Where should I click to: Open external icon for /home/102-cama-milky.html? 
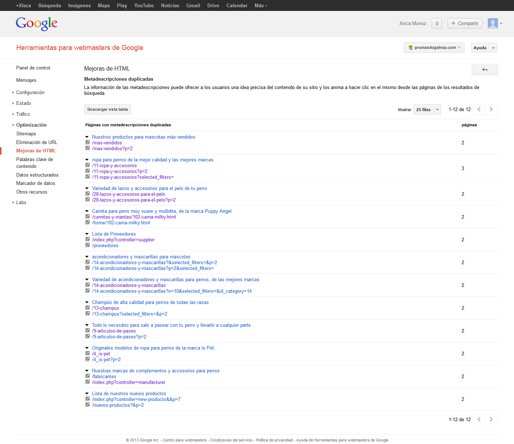click(x=87, y=223)
